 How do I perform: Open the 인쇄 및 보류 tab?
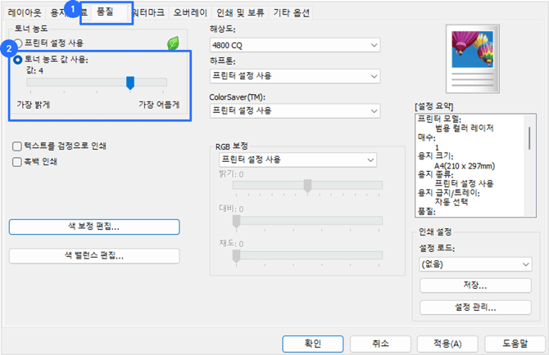[x=240, y=13]
